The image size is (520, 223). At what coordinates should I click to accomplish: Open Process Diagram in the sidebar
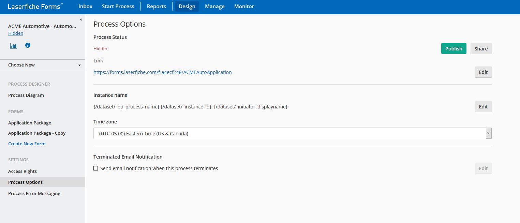(26, 95)
